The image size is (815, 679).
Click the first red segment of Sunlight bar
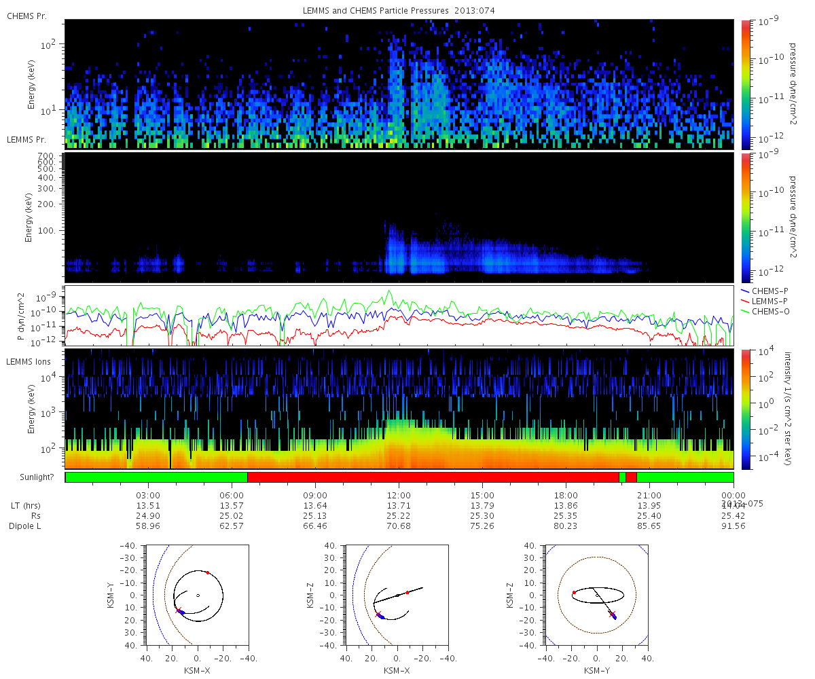pyautogui.click(x=433, y=477)
